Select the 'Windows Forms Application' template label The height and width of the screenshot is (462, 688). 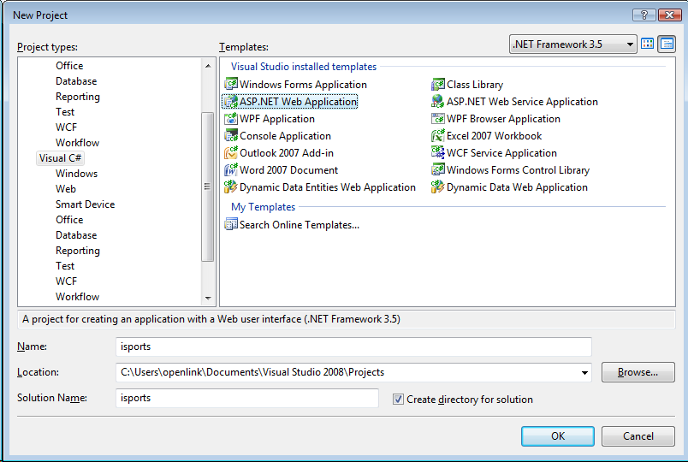pyautogui.click(x=303, y=84)
